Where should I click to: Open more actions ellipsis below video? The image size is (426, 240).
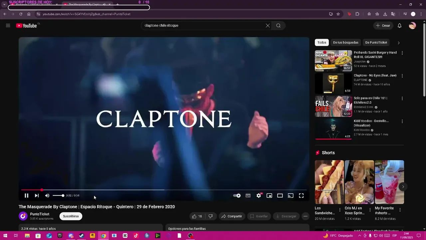(x=305, y=216)
